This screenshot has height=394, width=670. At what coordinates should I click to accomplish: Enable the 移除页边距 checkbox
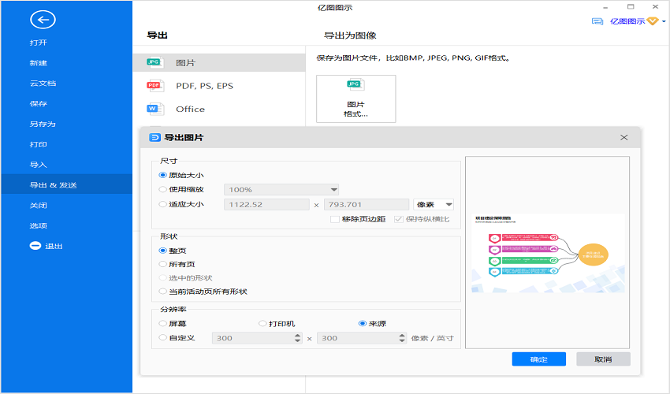335,219
